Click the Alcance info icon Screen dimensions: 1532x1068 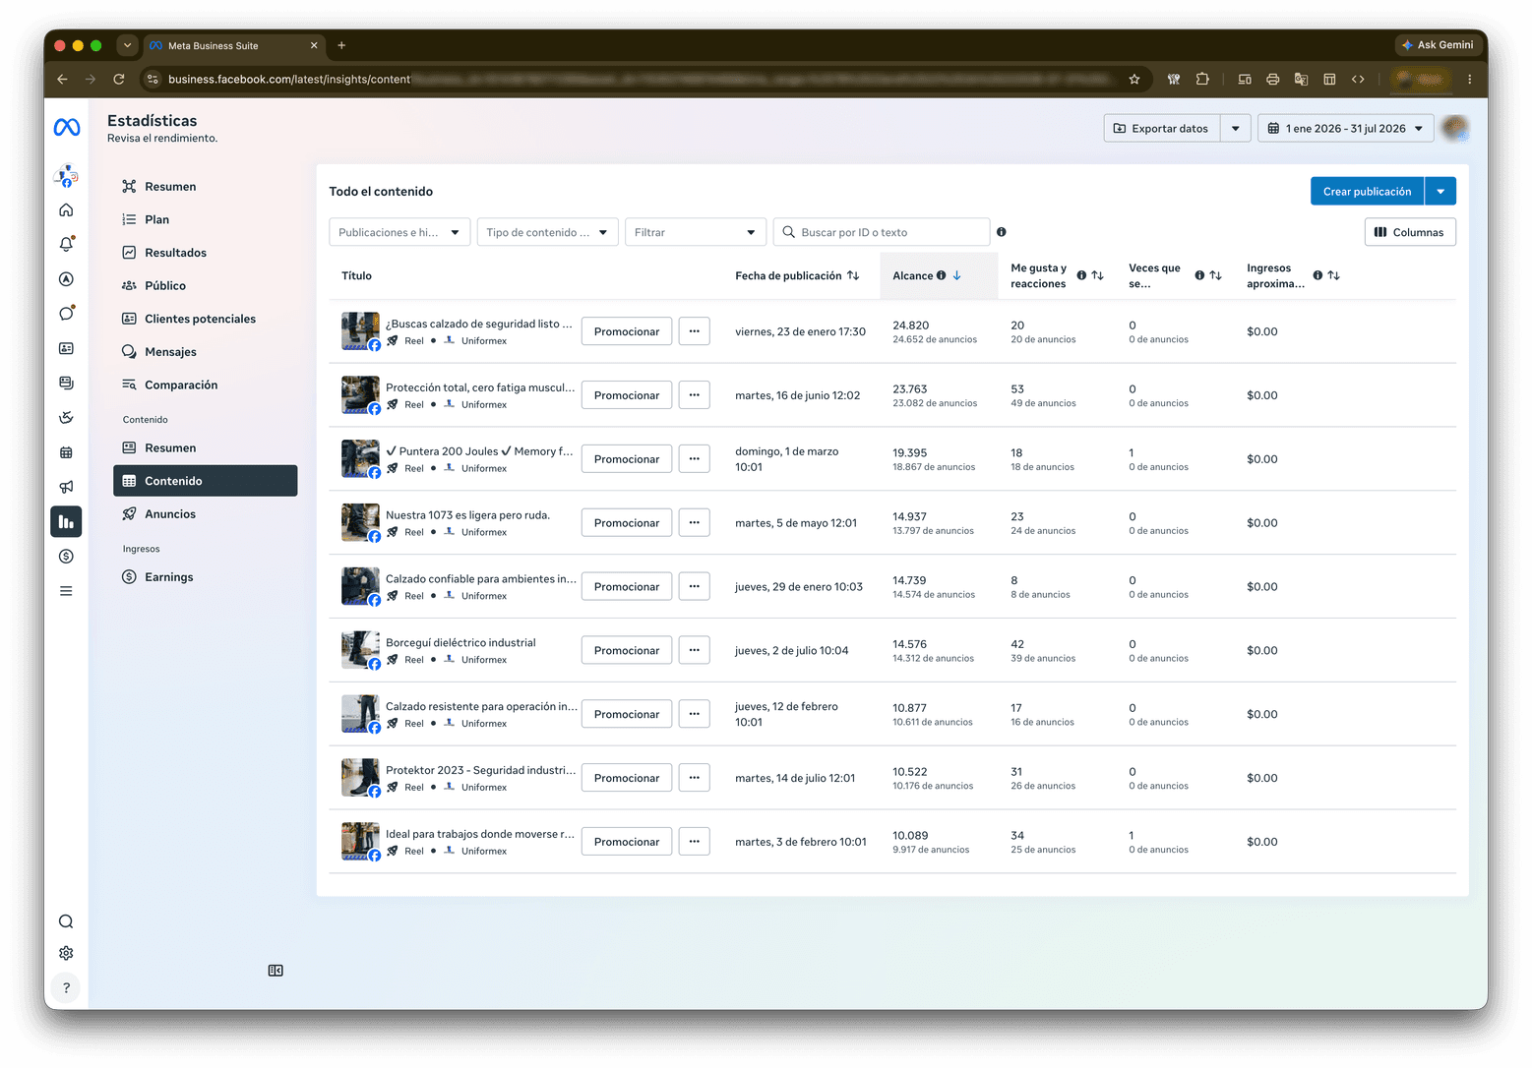click(x=942, y=275)
